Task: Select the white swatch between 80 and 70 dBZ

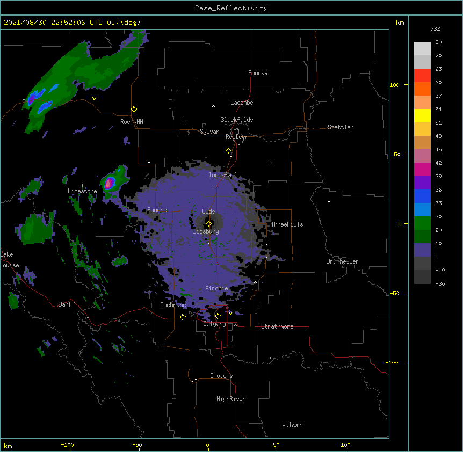Action: click(x=422, y=49)
